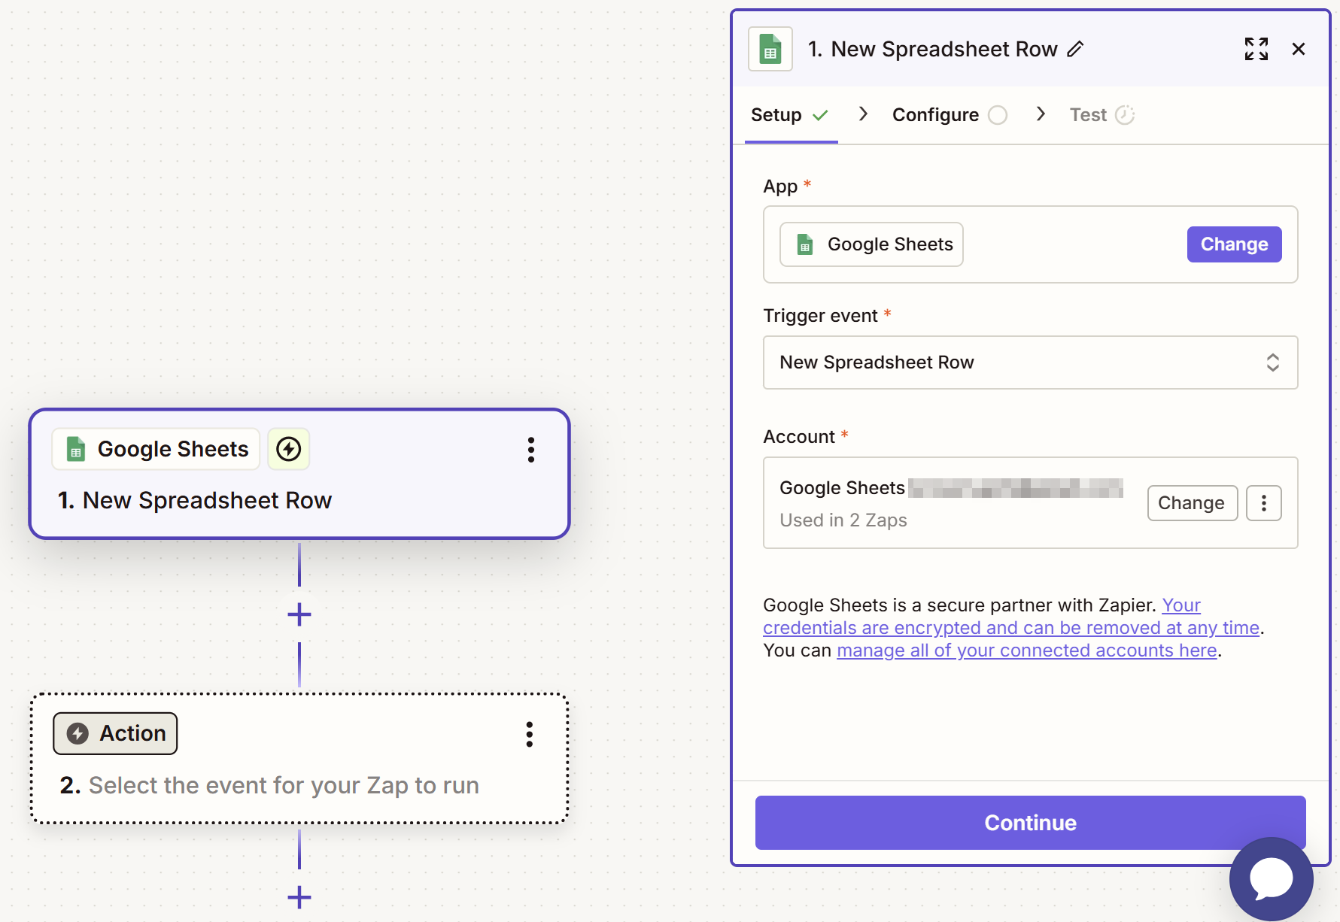Screen dimensions: 1340x922
Task: Open the chat support bubble
Action: coord(1270,878)
